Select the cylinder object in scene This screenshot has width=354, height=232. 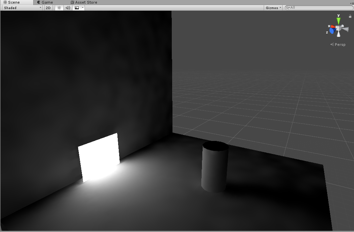215,167
